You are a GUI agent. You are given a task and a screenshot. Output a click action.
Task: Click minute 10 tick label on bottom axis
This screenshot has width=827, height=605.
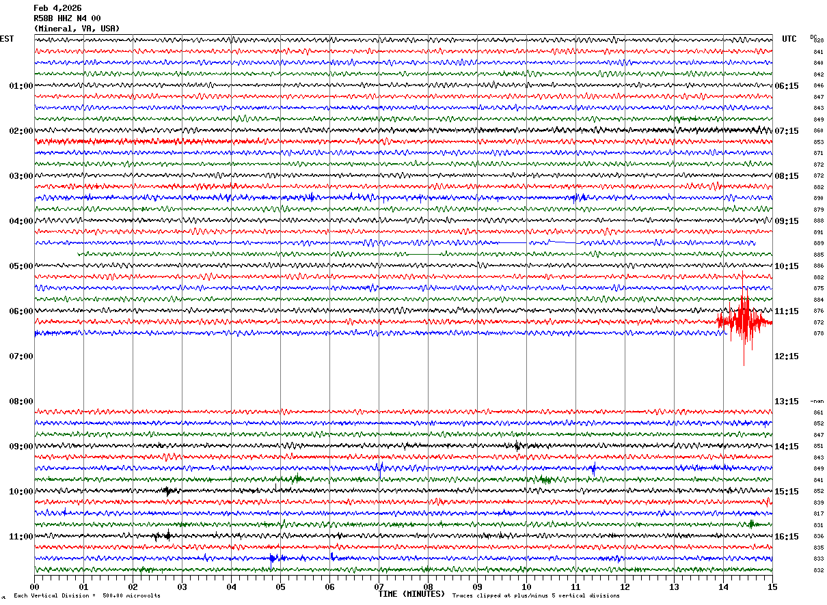pos(526,587)
